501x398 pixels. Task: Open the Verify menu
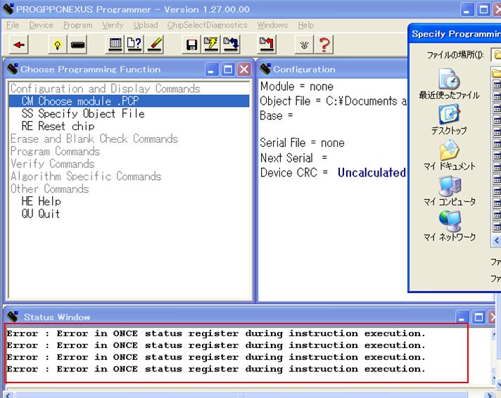click(x=113, y=25)
